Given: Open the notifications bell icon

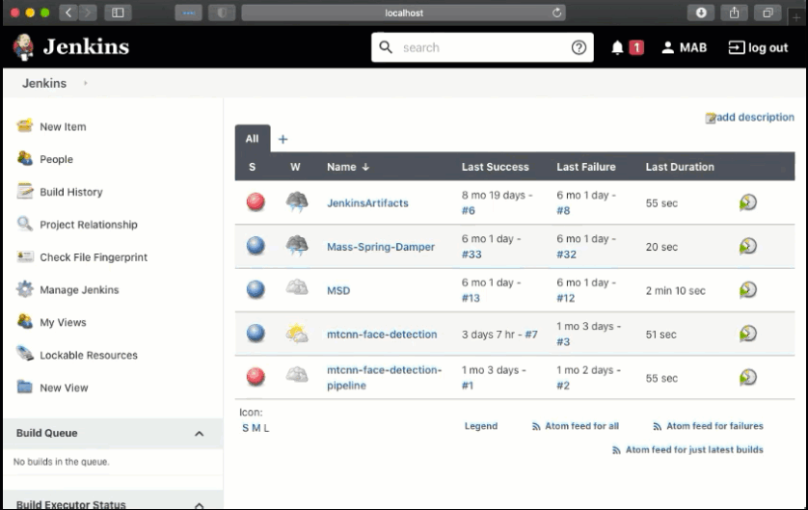Looking at the screenshot, I should click(x=618, y=47).
